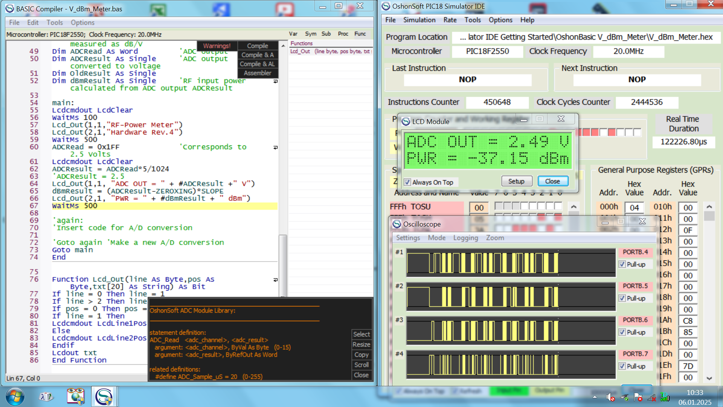Open the Rate menu in Simulator IDE
723x407 pixels.
pyautogui.click(x=450, y=20)
